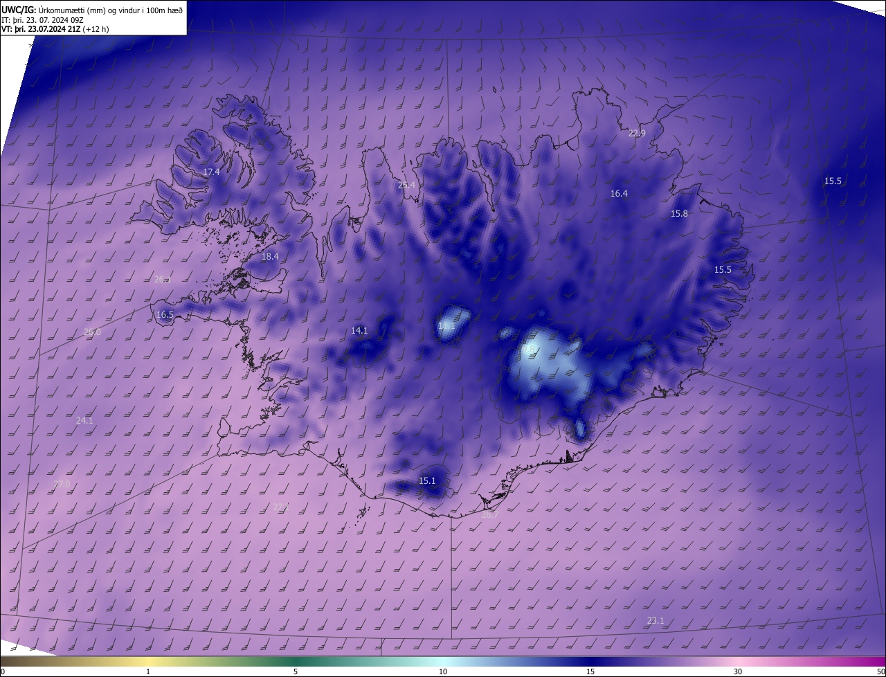Click the 25.4 value label

406,185
